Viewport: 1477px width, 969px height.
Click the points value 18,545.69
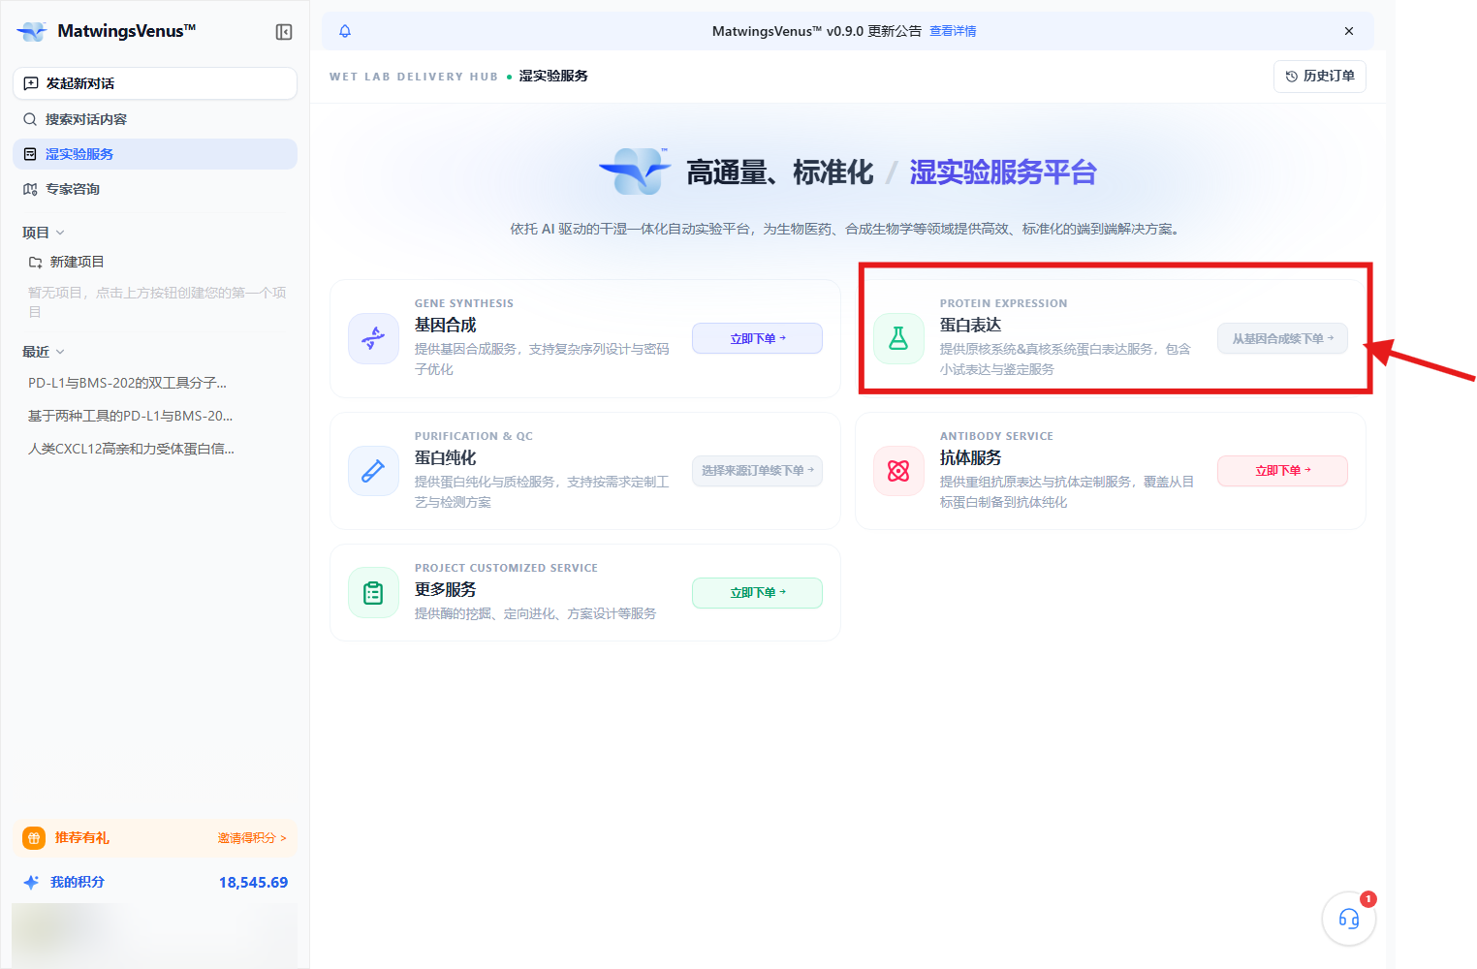point(253,882)
